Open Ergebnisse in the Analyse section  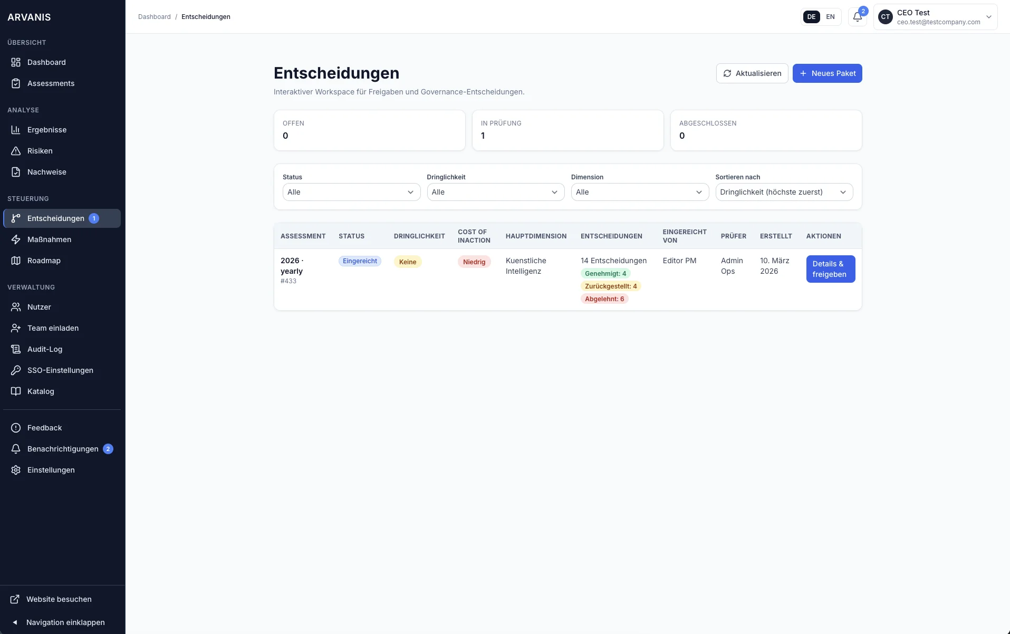(46, 129)
